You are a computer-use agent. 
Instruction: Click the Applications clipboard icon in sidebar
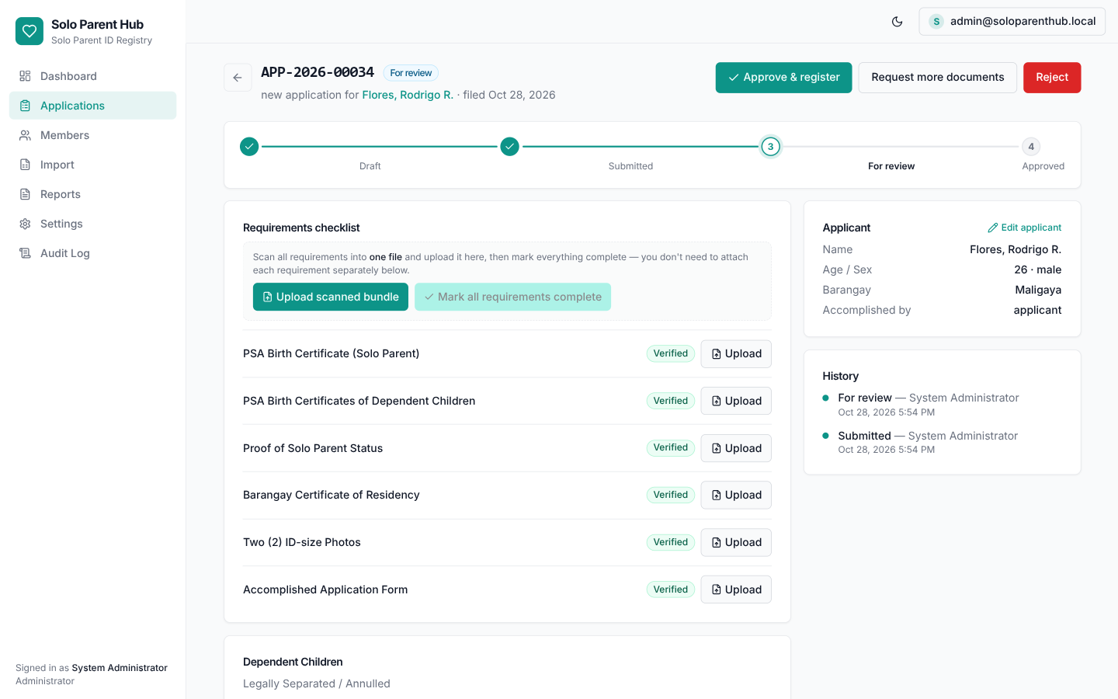[x=25, y=106]
